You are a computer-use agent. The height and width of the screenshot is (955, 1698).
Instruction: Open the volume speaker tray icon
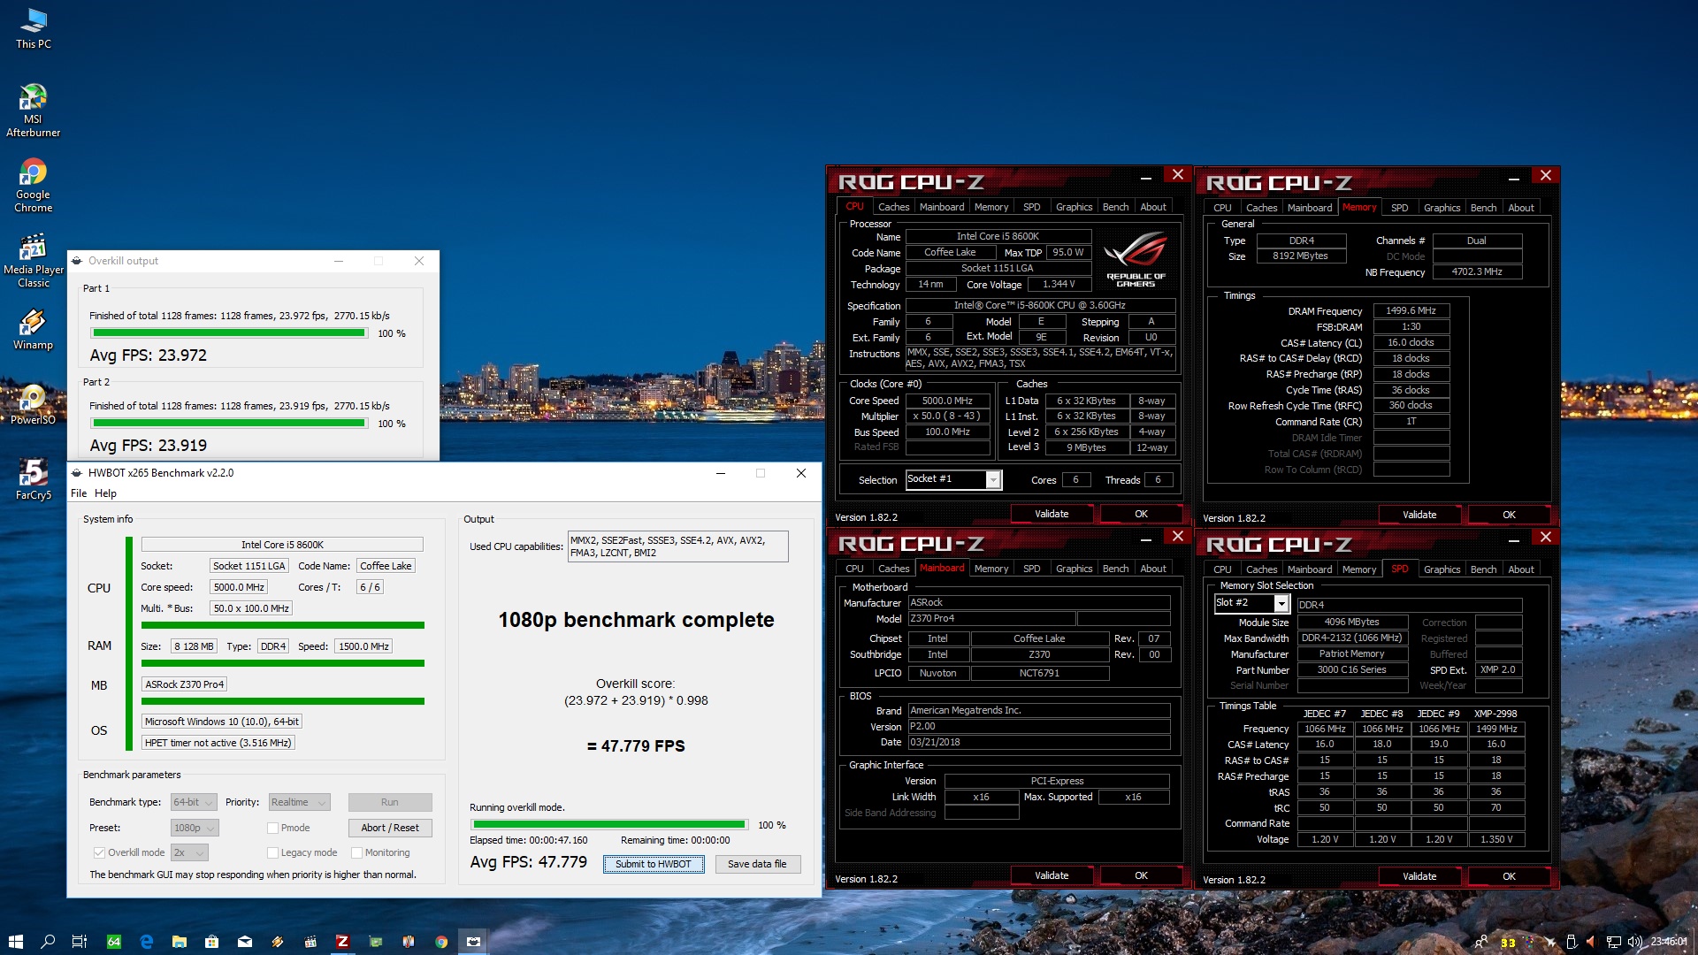click(1634, 942)
